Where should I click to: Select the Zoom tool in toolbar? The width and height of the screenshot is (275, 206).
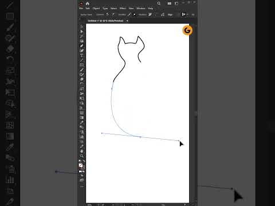[x=82, y=156]
